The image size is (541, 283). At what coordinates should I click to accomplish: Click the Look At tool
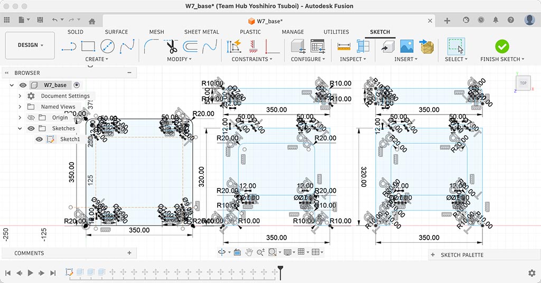(237, 252)
